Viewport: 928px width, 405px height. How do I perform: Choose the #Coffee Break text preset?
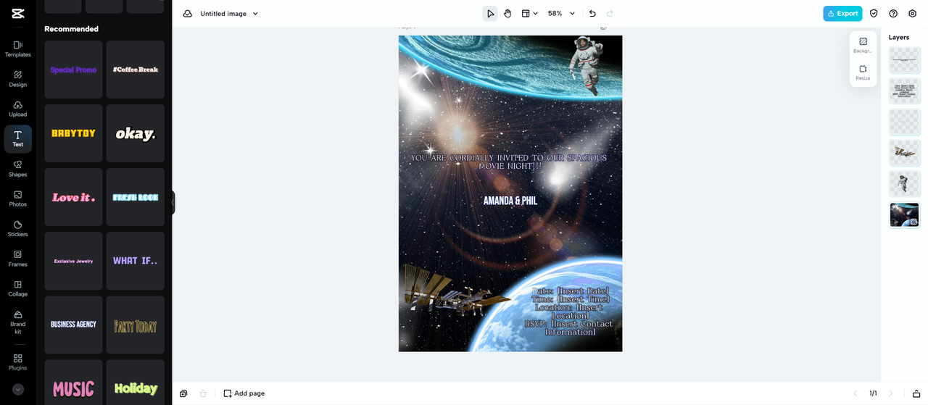point(136,70)
